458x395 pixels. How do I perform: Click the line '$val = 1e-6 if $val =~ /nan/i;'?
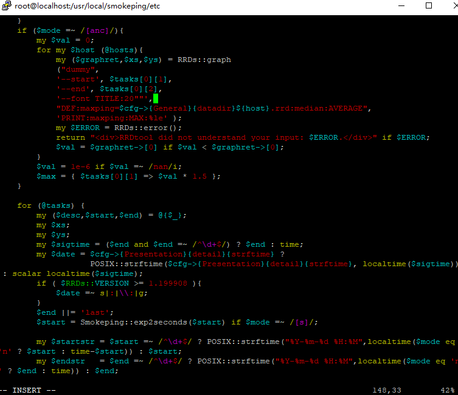tap(109, 167)
